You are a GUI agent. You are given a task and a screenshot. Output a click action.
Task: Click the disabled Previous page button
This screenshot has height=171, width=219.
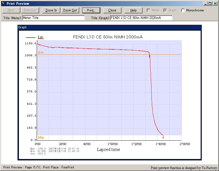tap(30, 10)
